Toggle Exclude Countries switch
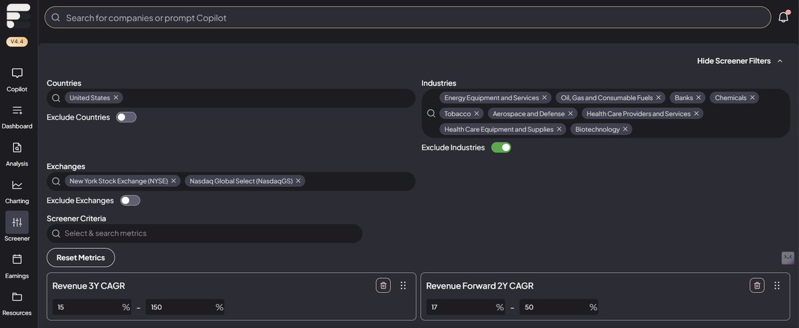 point(126,117)
